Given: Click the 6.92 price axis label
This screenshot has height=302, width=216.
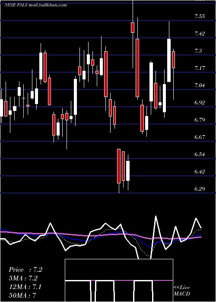Looking at the screenshot, I should click(200, 103).
